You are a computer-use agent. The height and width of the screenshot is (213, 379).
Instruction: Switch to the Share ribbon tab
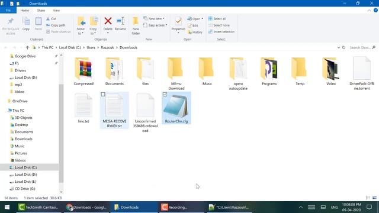[41, 11]
